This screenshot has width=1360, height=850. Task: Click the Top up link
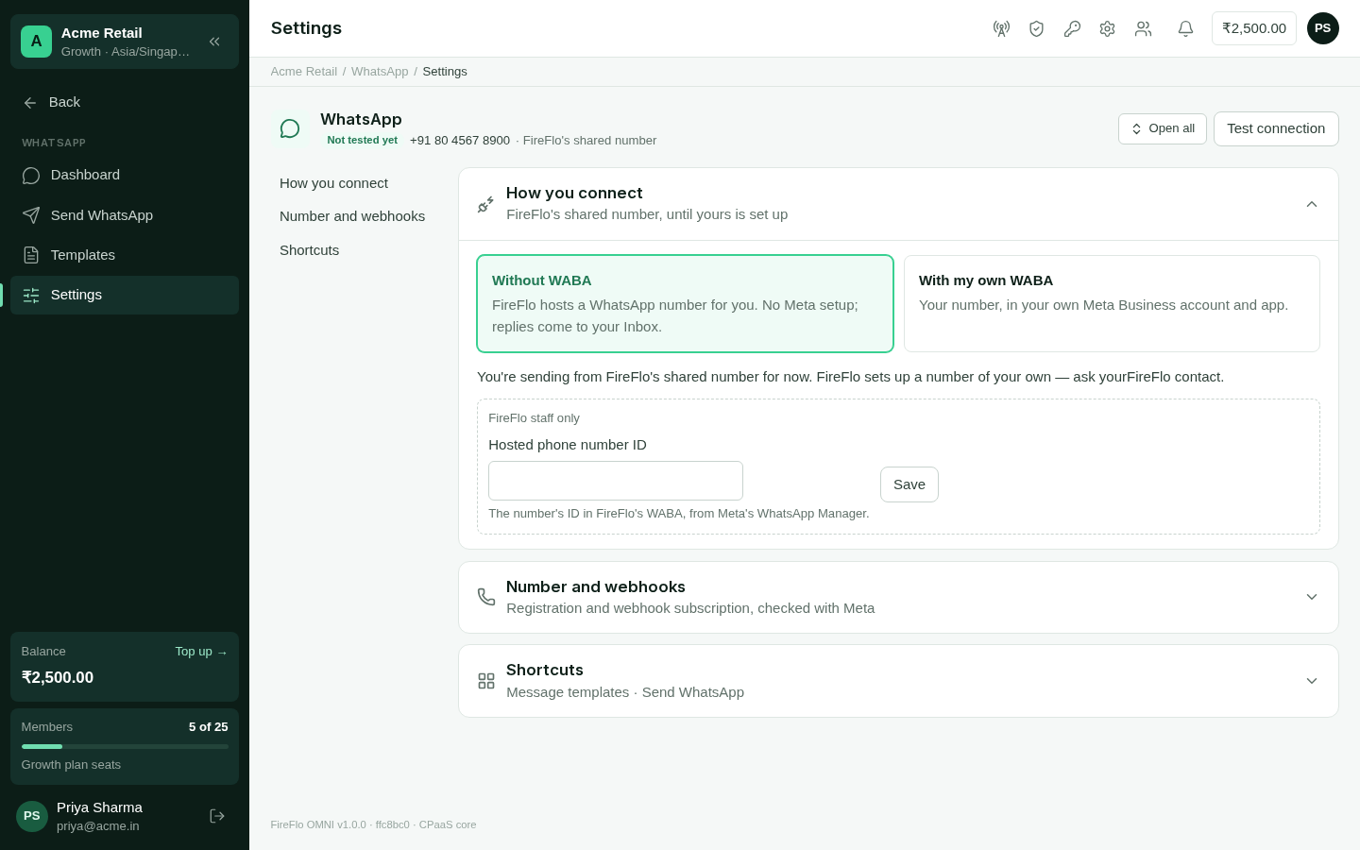click(201, 652)
